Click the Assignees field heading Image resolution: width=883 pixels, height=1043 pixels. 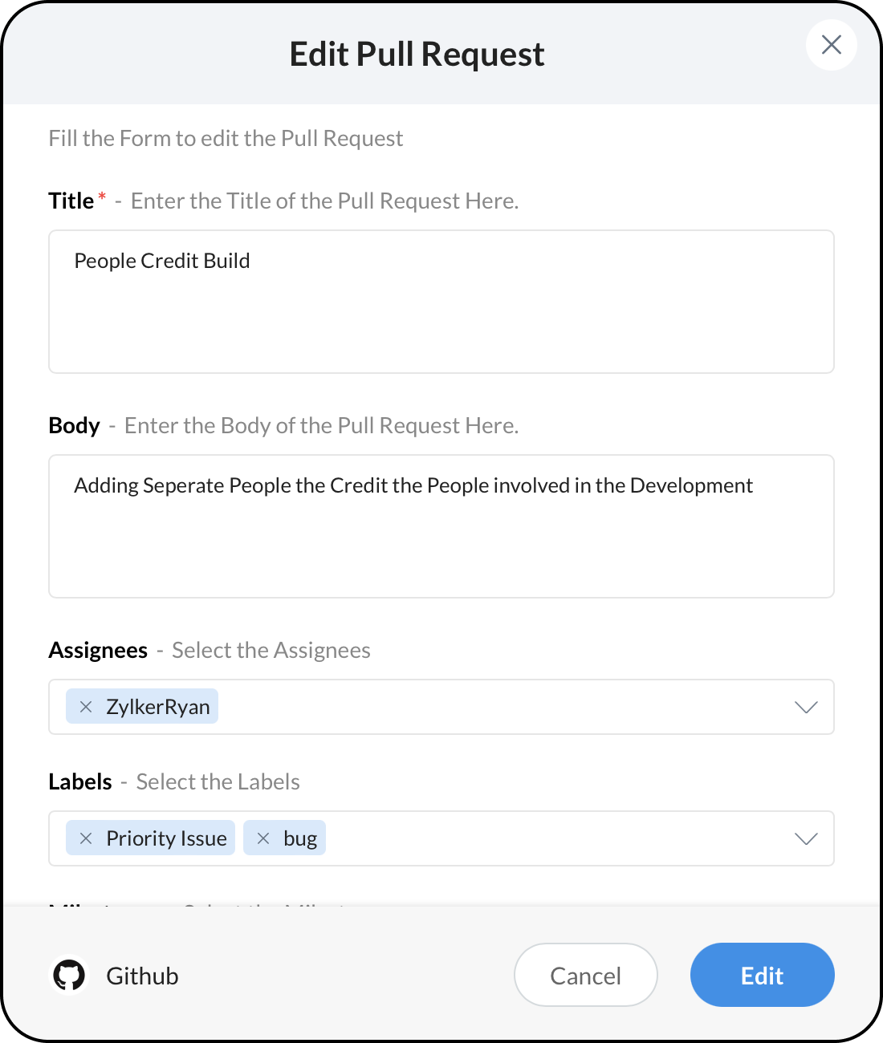(98, 650)
